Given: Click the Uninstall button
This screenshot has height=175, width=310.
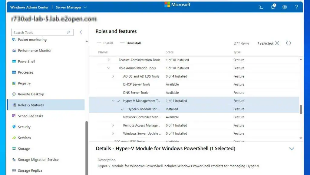Looking at the screenshot, I should pos(130,43).
